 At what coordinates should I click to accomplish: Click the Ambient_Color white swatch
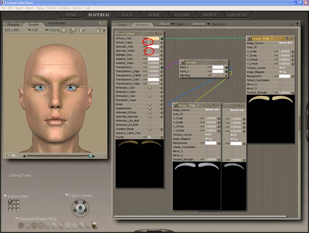click(153, 59)
